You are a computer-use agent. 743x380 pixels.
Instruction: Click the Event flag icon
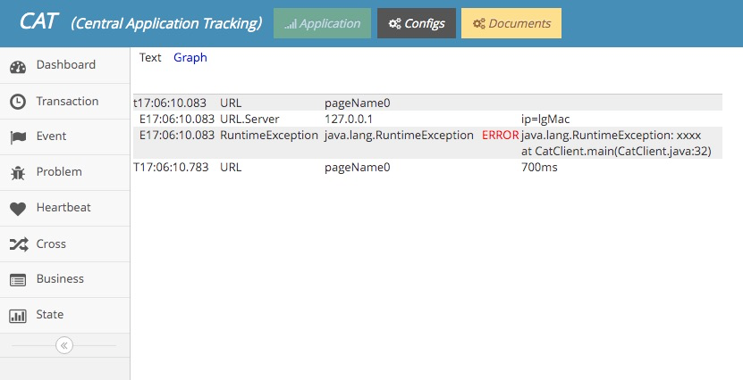18,137
